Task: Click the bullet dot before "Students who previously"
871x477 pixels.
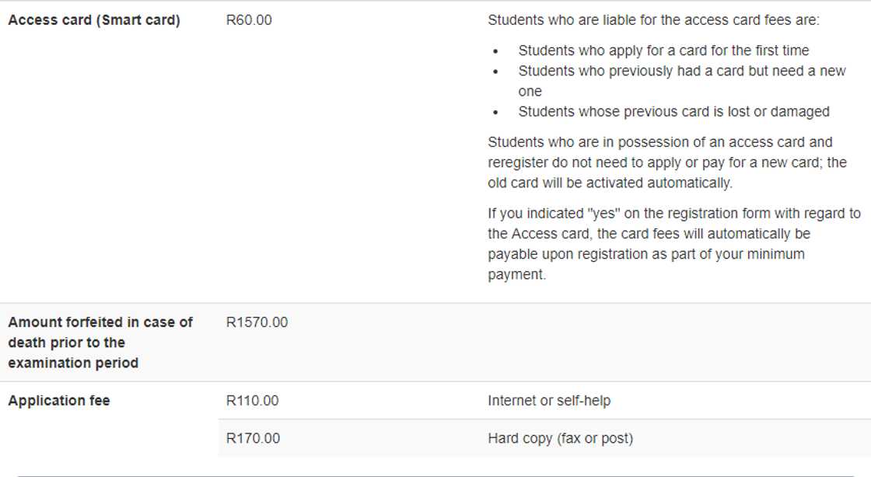Action: point(495,71)
